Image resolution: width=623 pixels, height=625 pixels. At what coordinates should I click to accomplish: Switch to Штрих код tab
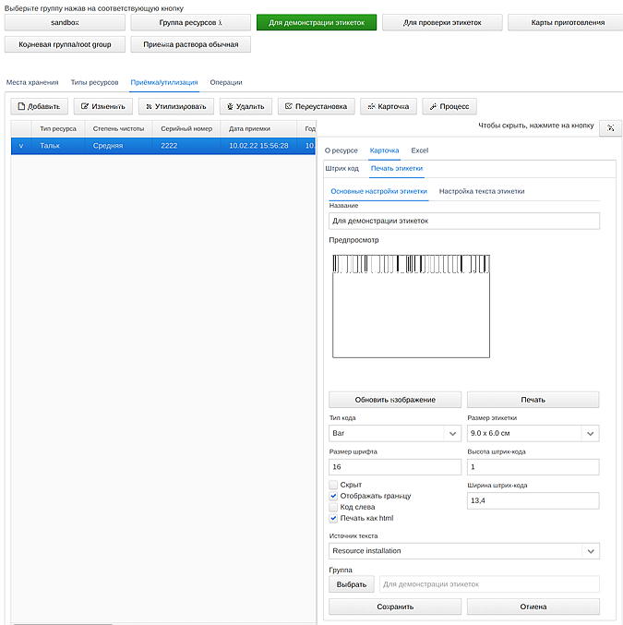click(x=342, y=168)
